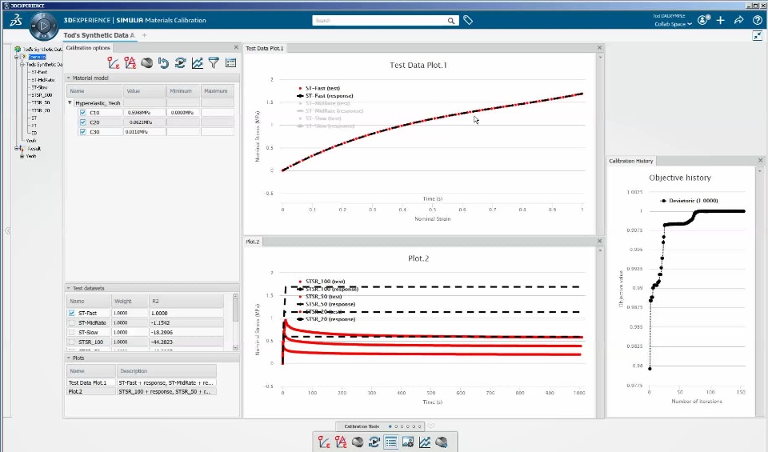The height and width of the screenshot is (452, 768).
Task: Click the stress-strain triangle icon in bottom action bar
Action: tap(341, 442)
